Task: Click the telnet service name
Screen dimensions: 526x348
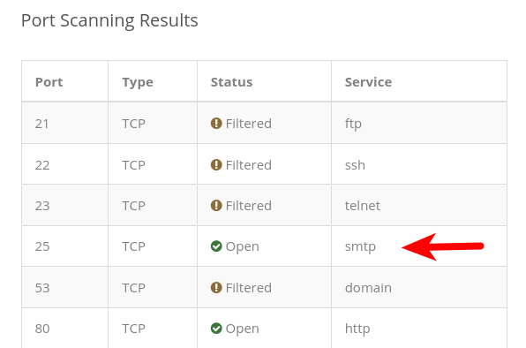Action: tap(363, 206)
